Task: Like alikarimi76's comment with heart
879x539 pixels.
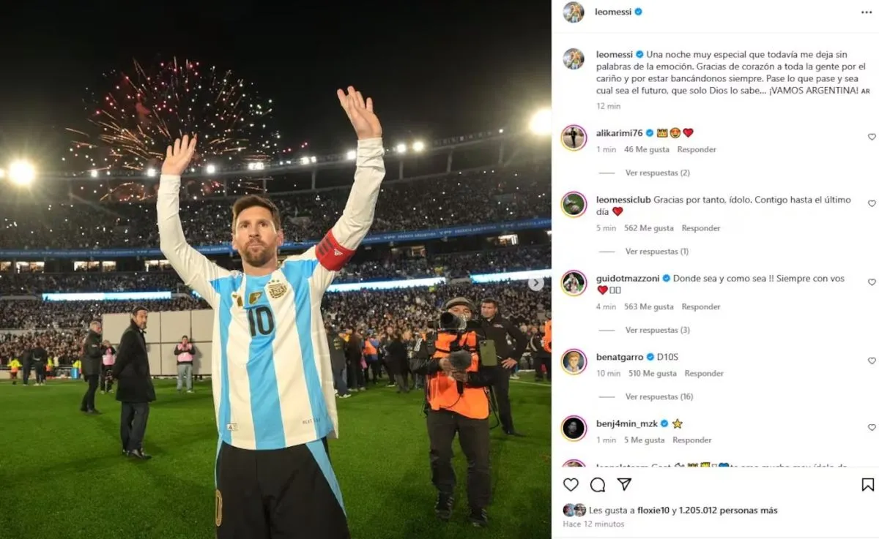Action: tap(872, 137)
